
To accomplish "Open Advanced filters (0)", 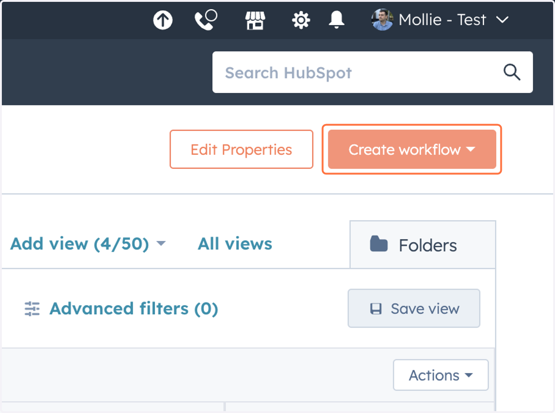I will point(121,308).
